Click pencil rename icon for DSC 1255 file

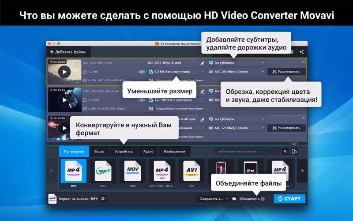click(202, 63)
